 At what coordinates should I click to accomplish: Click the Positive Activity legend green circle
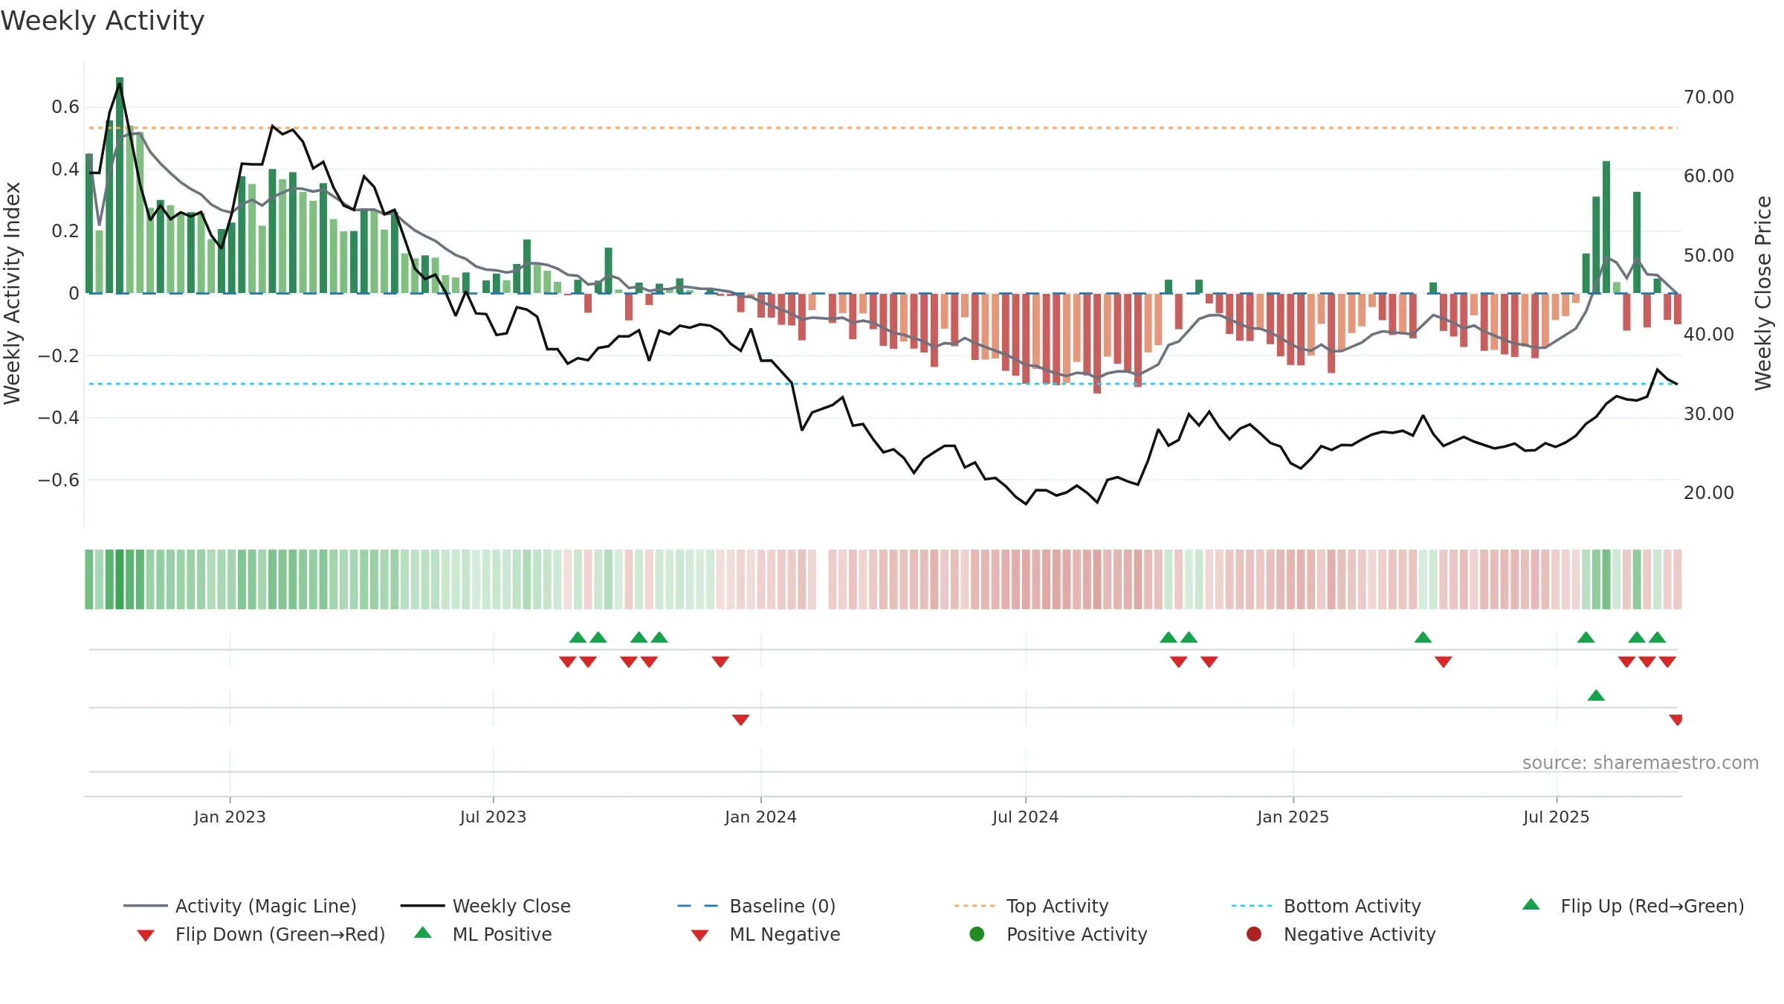tap(977, 933)
